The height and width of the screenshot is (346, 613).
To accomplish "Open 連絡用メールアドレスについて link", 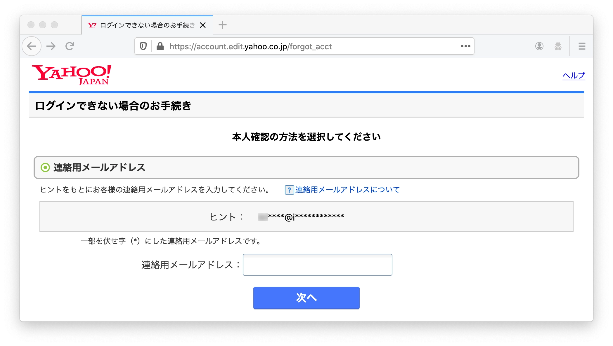I will tap(347, 190).
